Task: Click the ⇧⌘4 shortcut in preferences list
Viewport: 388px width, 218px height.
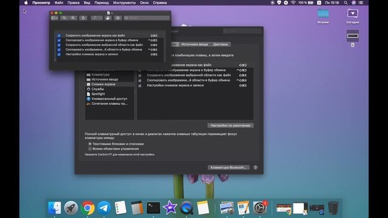Action: (x=242, y=75)
